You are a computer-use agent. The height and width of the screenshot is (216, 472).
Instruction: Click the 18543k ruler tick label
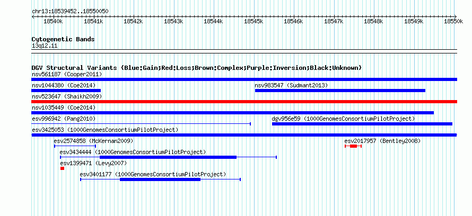click(x=174, y=21)
